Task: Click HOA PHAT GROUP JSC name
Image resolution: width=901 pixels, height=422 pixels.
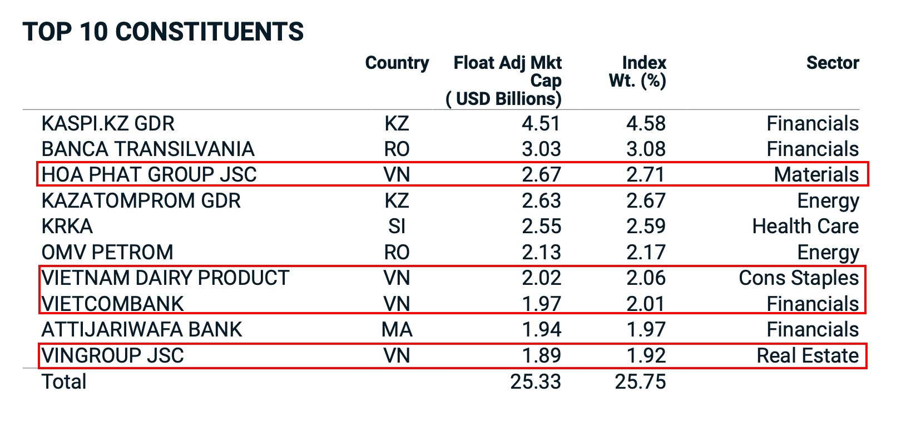Action: [x=149, y=174]
